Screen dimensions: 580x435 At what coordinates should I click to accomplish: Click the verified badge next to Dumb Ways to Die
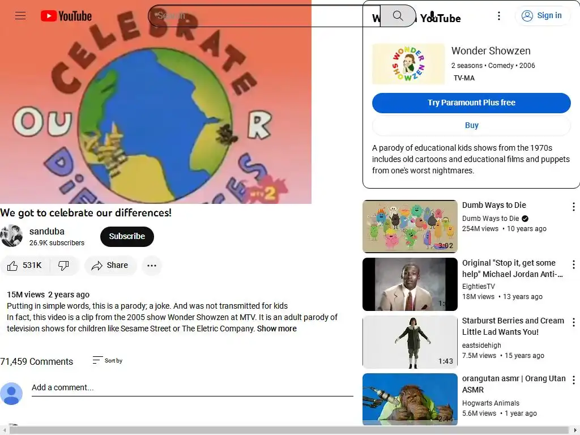[525, 219]
